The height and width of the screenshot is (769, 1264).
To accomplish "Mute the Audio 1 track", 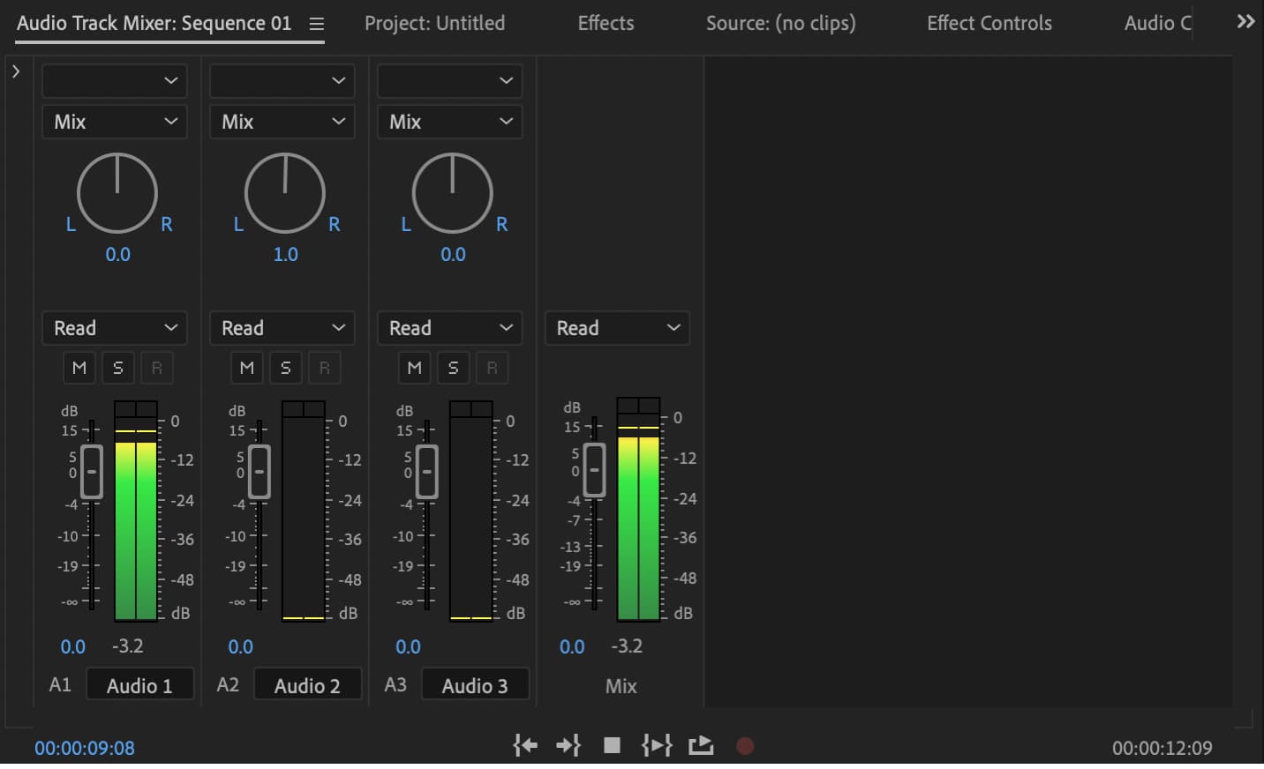I will pos(79,368).
